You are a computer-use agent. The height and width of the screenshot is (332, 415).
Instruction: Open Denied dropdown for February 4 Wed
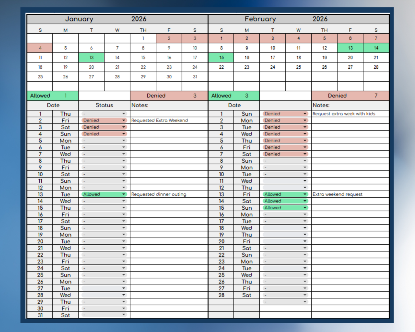tap(285, 134)
